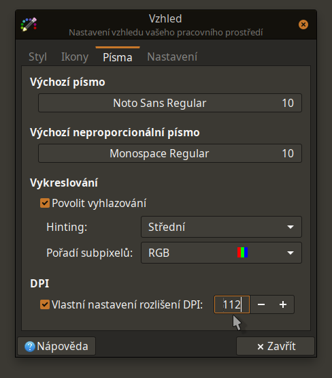Click the x icon on Zavřít button
Viewport: 332px width, 378px height.
click(x=261, y=347)
